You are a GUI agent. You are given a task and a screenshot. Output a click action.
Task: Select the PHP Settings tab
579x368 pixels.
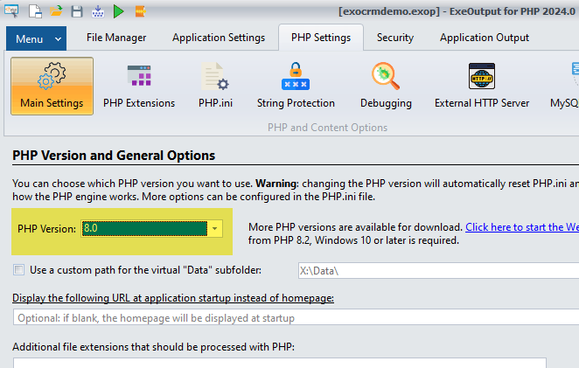pyautogui.click(x=321, y=38)
